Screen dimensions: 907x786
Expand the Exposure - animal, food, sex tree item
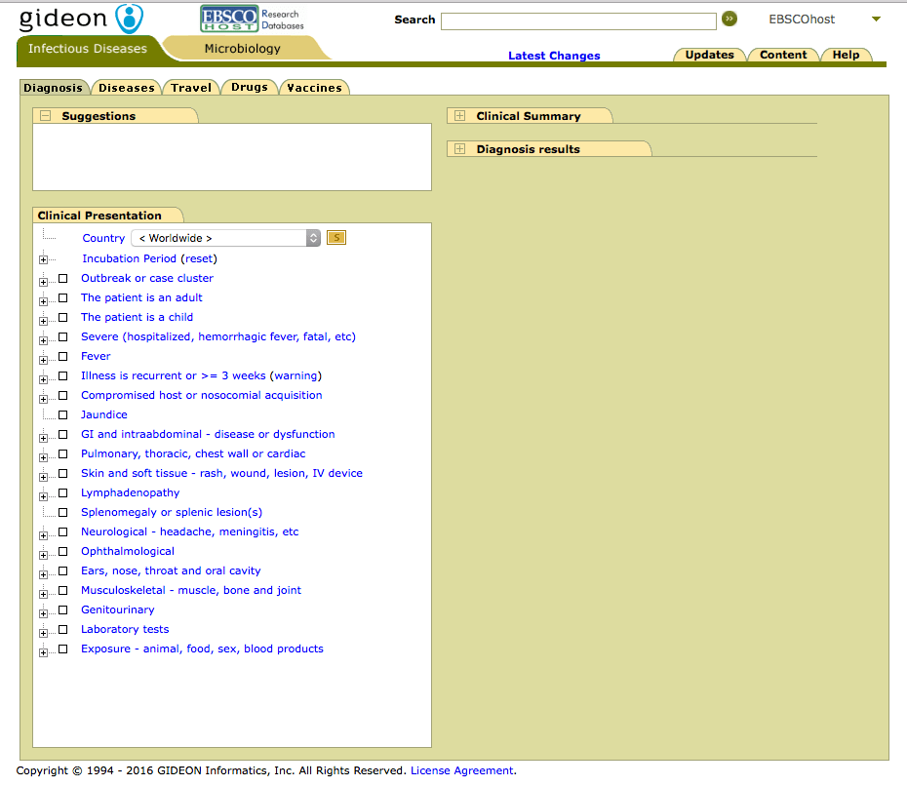(x=43, y=650)
